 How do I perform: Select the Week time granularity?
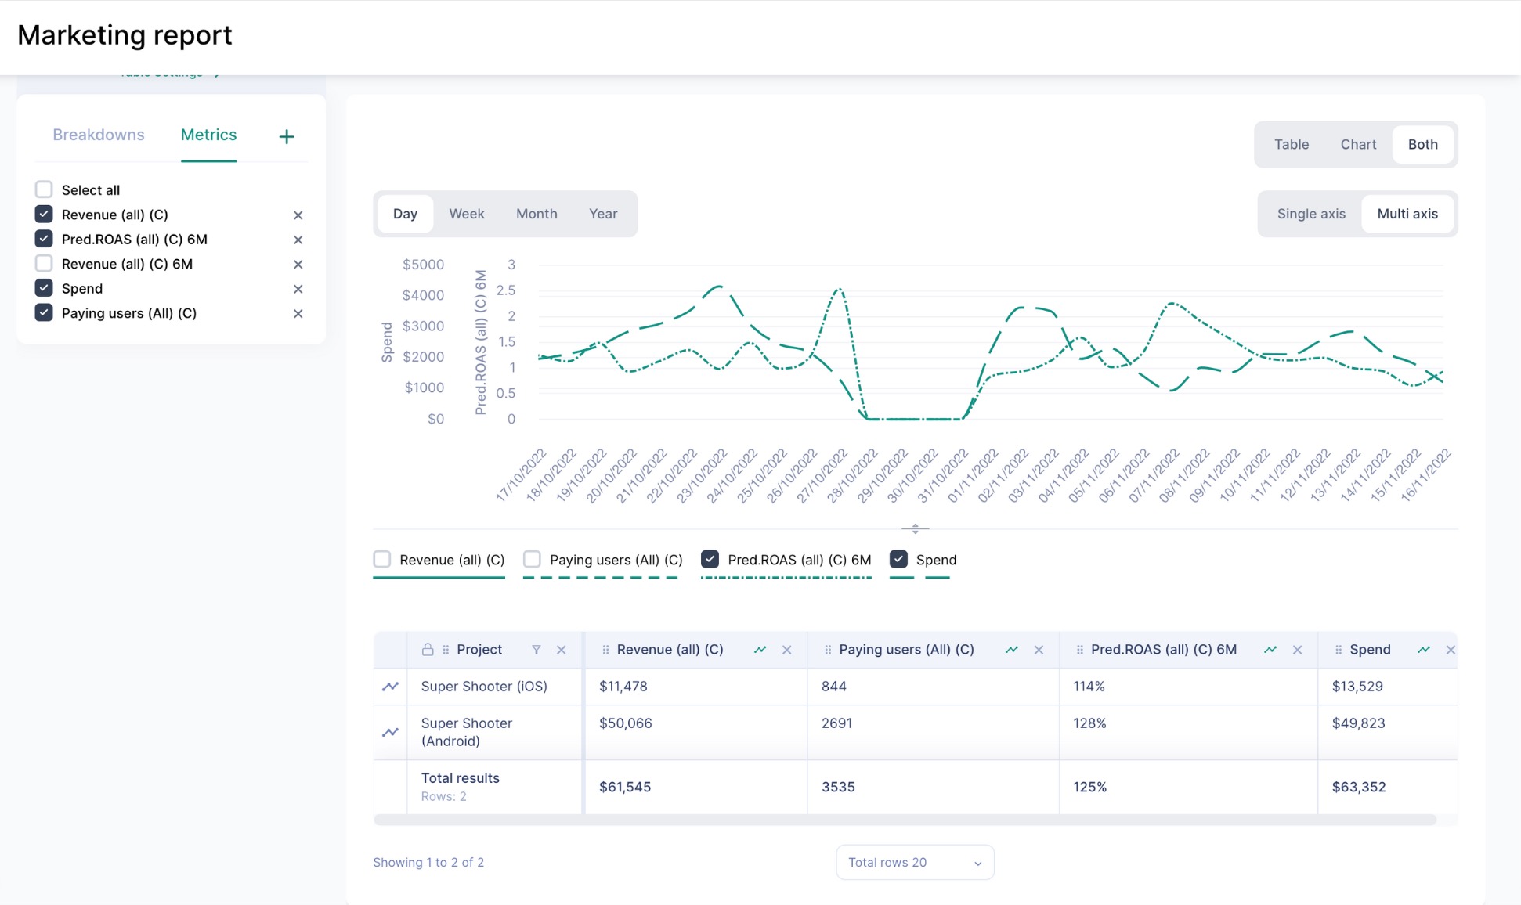pos(466,214)
